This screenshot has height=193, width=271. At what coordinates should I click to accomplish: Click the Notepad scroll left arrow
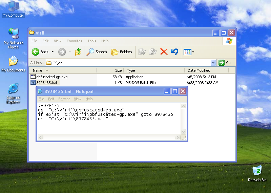coord(40,137)
